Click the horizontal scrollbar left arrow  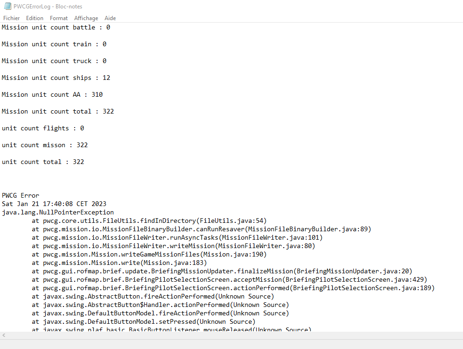[4, 335]
